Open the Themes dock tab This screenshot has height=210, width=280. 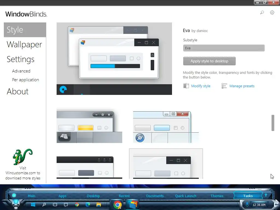pos(217,196)
